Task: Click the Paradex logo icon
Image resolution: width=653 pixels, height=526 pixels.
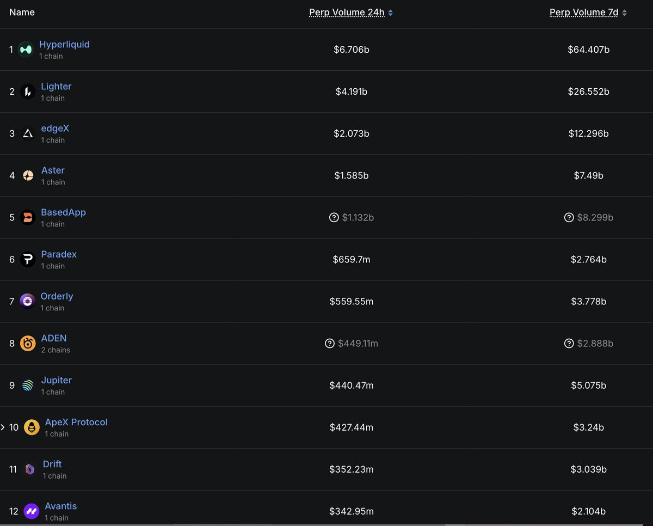Action: pos(28,259)
